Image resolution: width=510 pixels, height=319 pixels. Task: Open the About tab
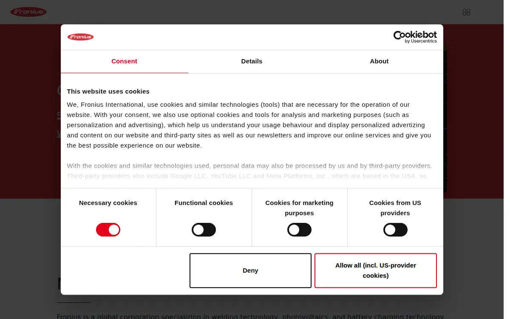pos(379,61)
